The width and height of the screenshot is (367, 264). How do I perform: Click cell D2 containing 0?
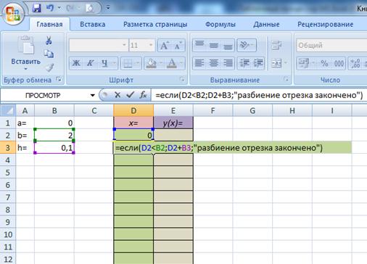[x=133, y=135]
